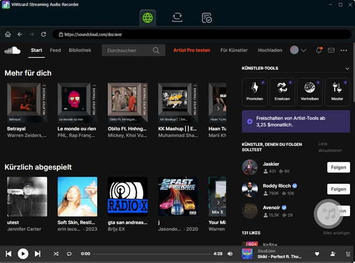This screenshot has height=263, width=355.
Task: Like the current track with heart
Action: point(317,254)
